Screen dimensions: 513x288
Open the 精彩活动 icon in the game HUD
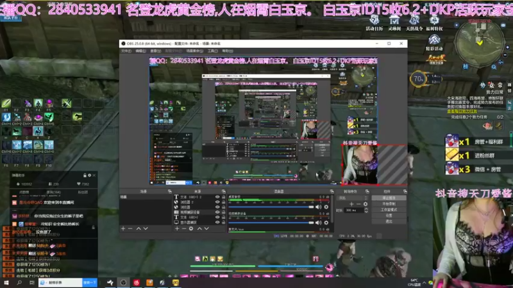click(434, 43)
